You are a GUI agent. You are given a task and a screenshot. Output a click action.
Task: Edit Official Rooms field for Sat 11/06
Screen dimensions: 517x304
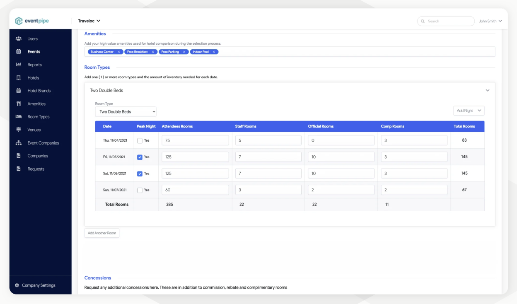(x=341, y=174)
